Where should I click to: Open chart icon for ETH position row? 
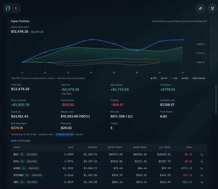tap(202, 161)
